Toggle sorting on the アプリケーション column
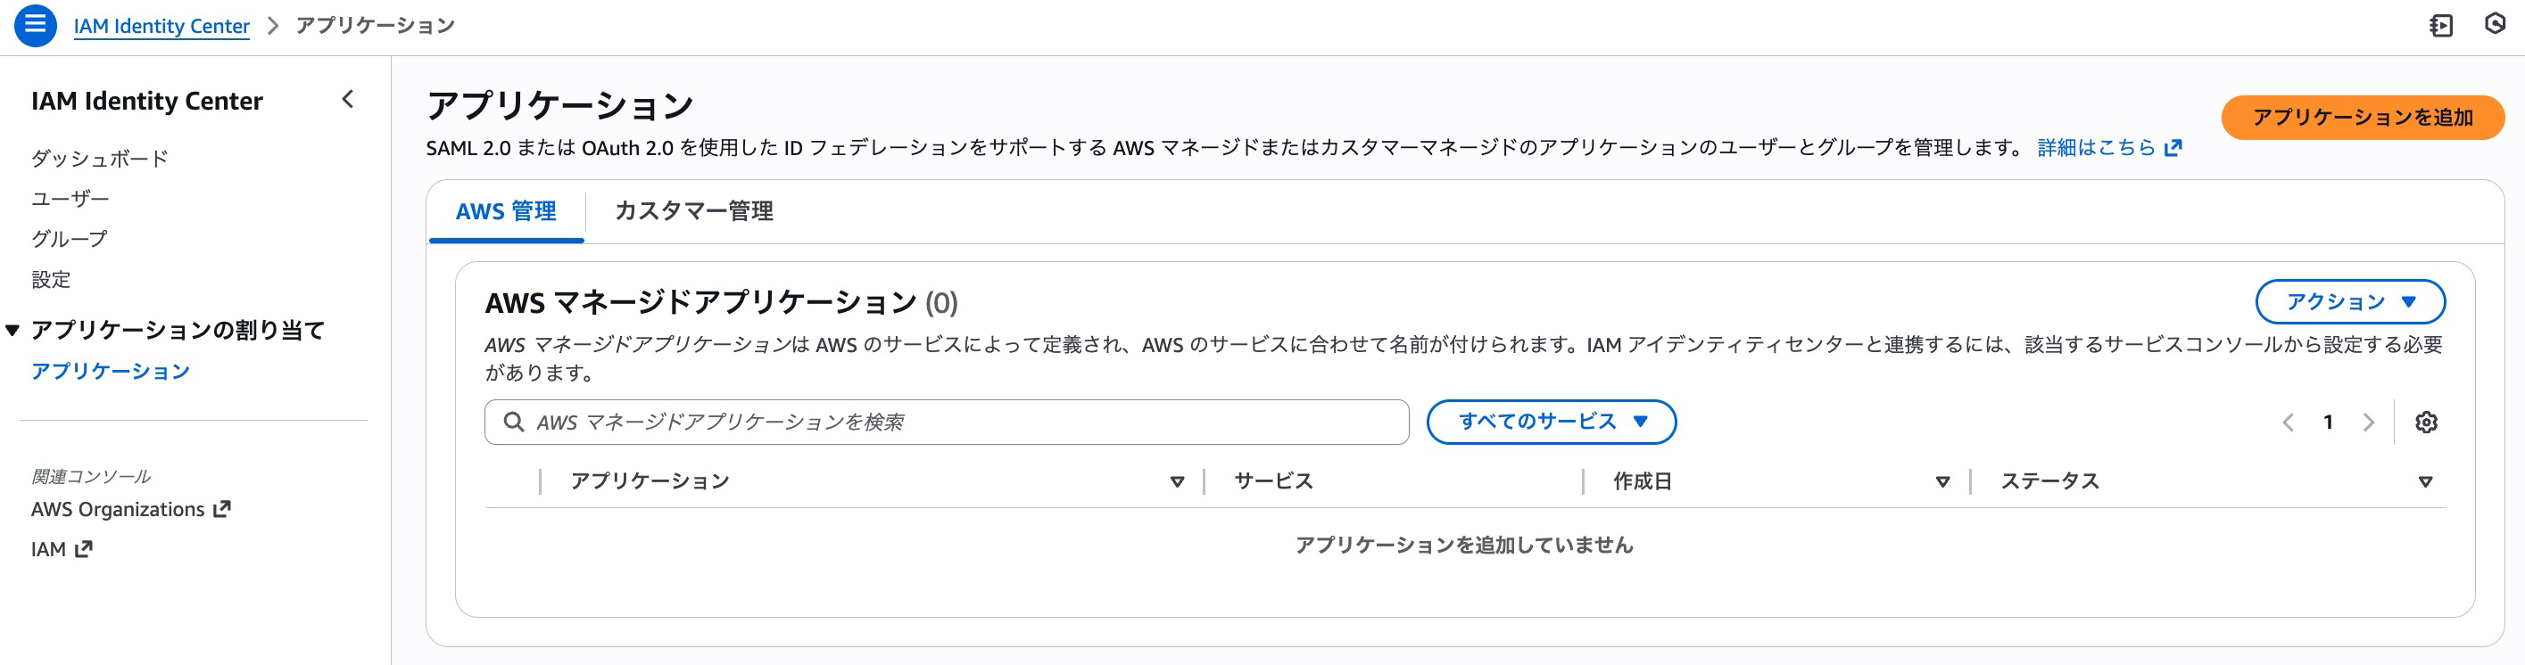Screen dimensions: 2525x665 coord(1176,480)
